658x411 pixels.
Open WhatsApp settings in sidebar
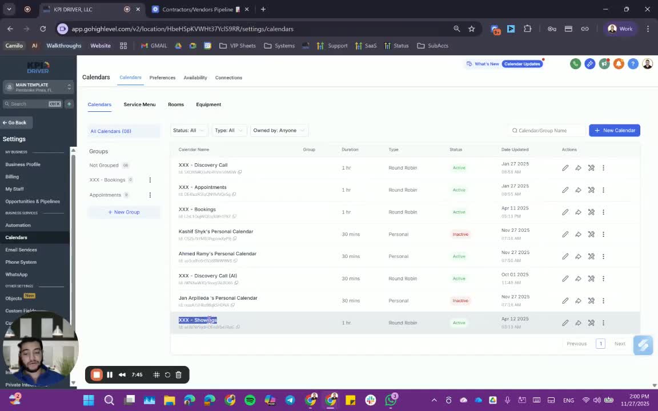(x=17, y=274)
